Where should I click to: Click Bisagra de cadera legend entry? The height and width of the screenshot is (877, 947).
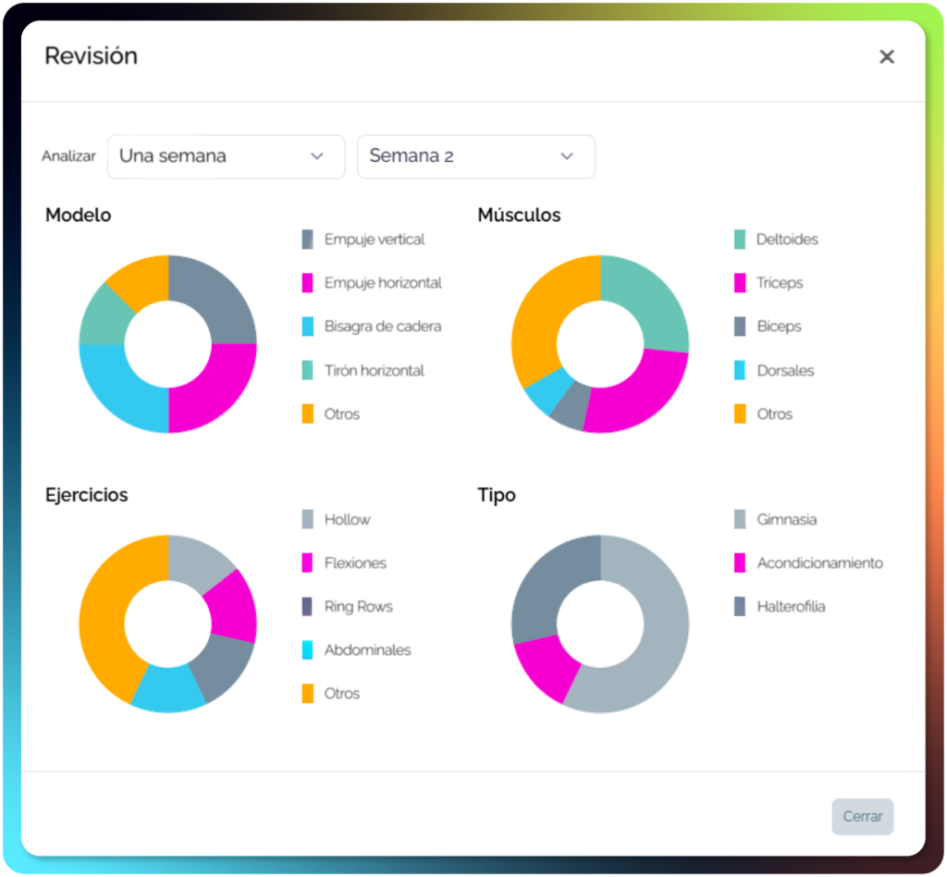point(372,327)
